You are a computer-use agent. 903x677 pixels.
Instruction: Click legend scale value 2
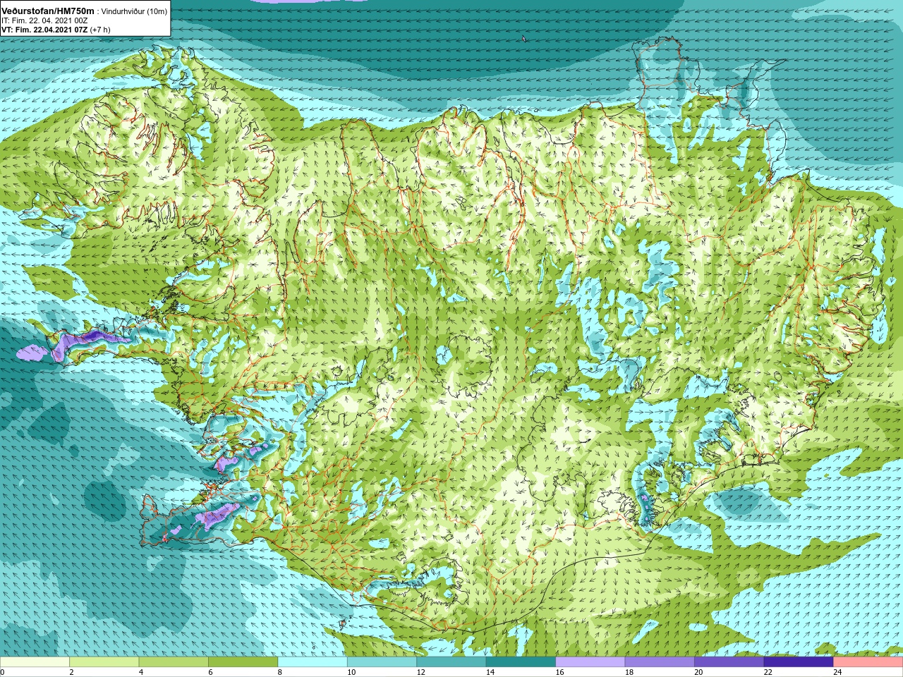(71, 673)
